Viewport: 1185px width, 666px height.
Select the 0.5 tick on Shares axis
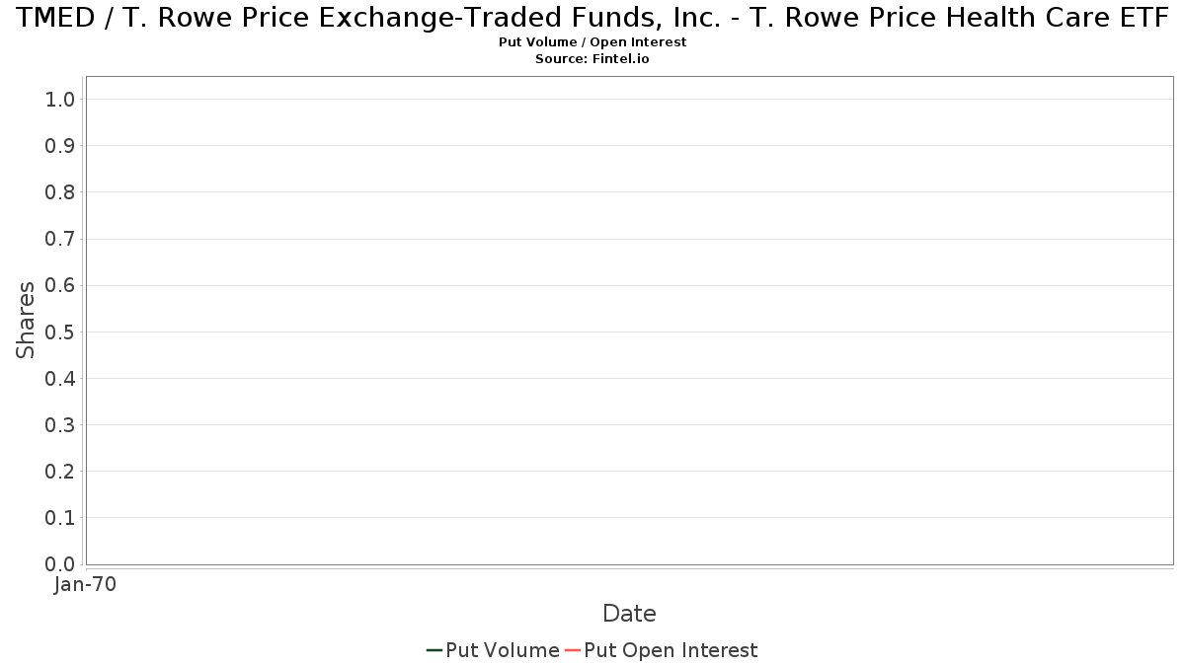click(x=60, y=332)
